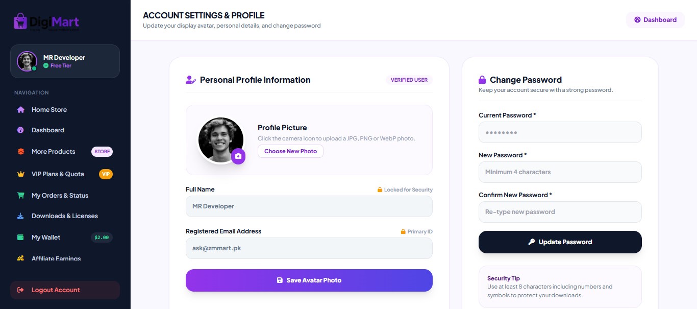Click the Confirm New Password field
The width and height of the screenshot is (697, 309).
tap(560, 212)
